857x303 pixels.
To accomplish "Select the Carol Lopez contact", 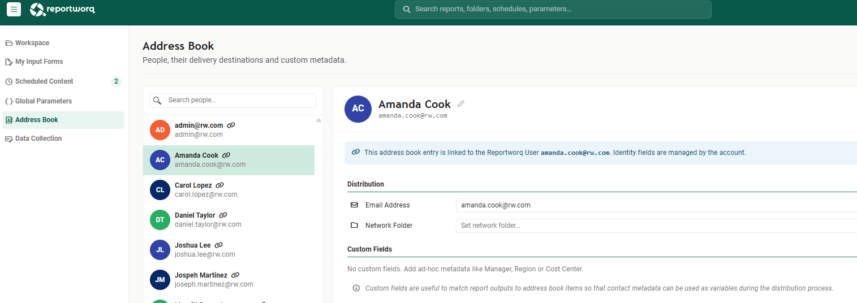I will (x=229, y=190).
